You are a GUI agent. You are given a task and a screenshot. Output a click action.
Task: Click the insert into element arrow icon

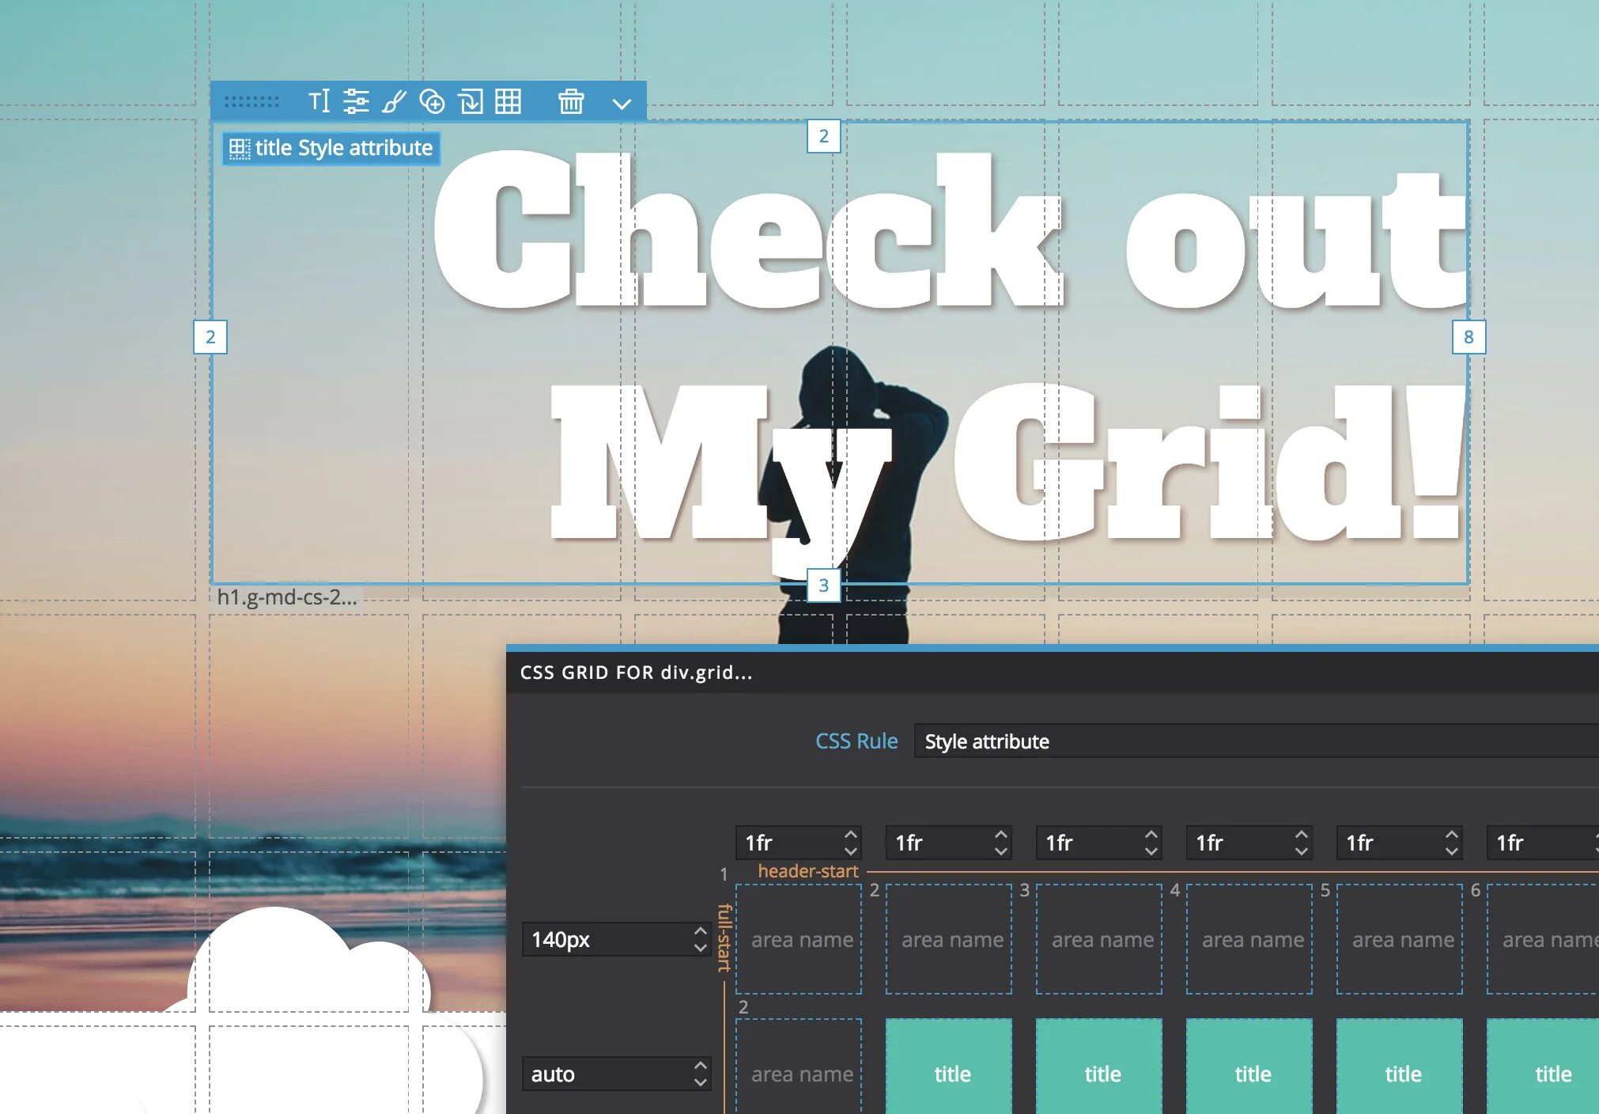point(471,101)
